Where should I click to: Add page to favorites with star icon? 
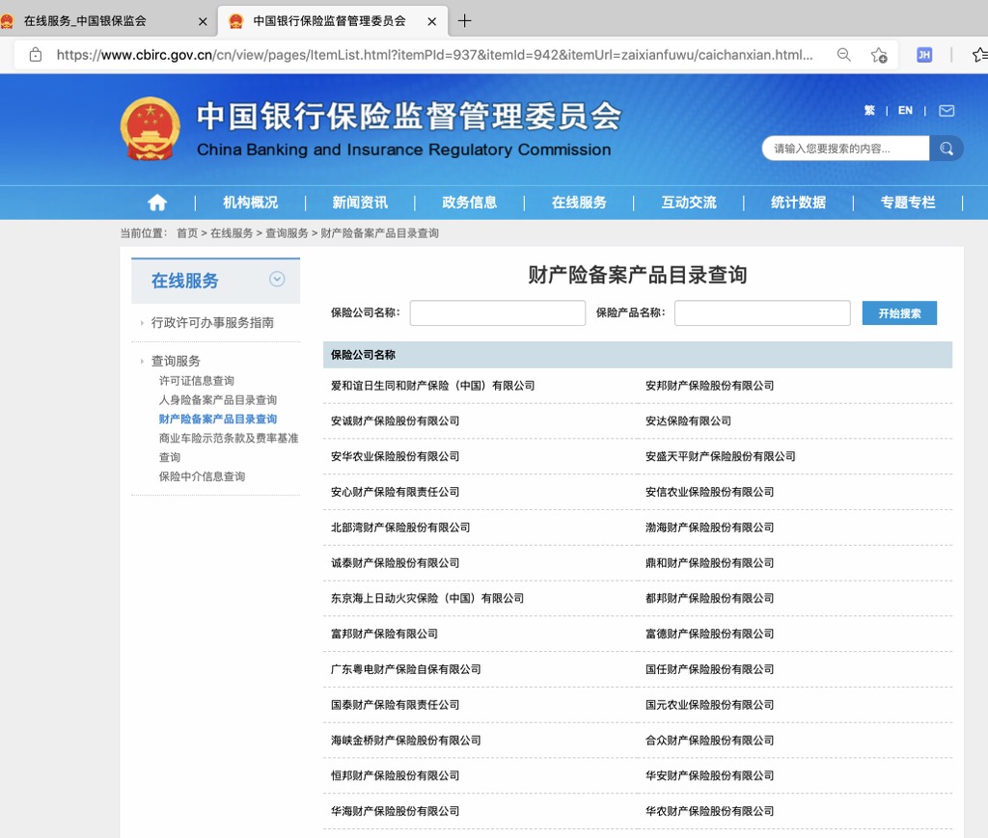(879, 55)
